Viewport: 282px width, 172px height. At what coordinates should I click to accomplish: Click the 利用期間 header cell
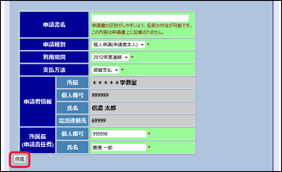[54, 57]
